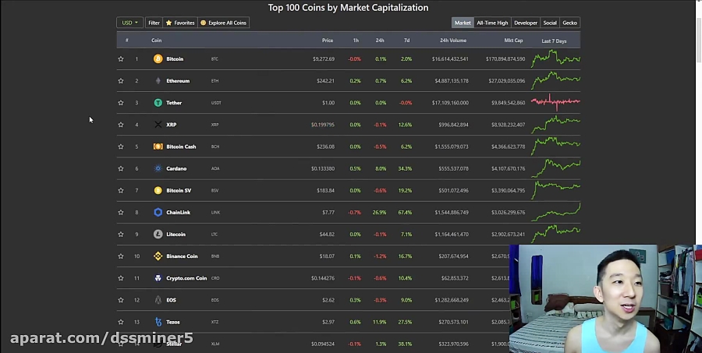Favorite Bitcoin with its star toggle
The image size is (702, 353).
coord(120,58)
